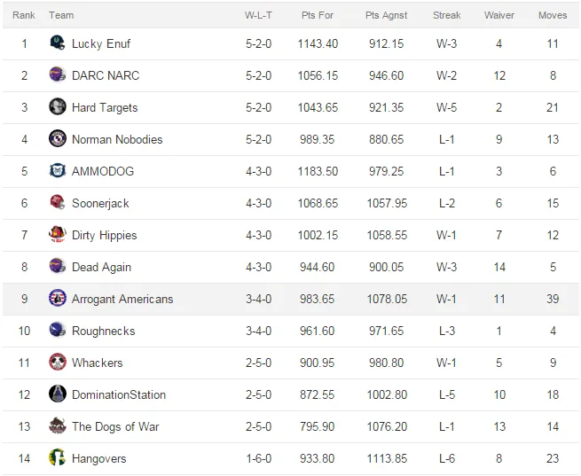581x476 pixels.
Task: Click the Hangovers green and yellow logo
Action: coord(58,457)
